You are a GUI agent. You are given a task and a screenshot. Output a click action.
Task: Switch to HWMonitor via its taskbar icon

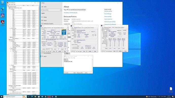pos(49,97)
